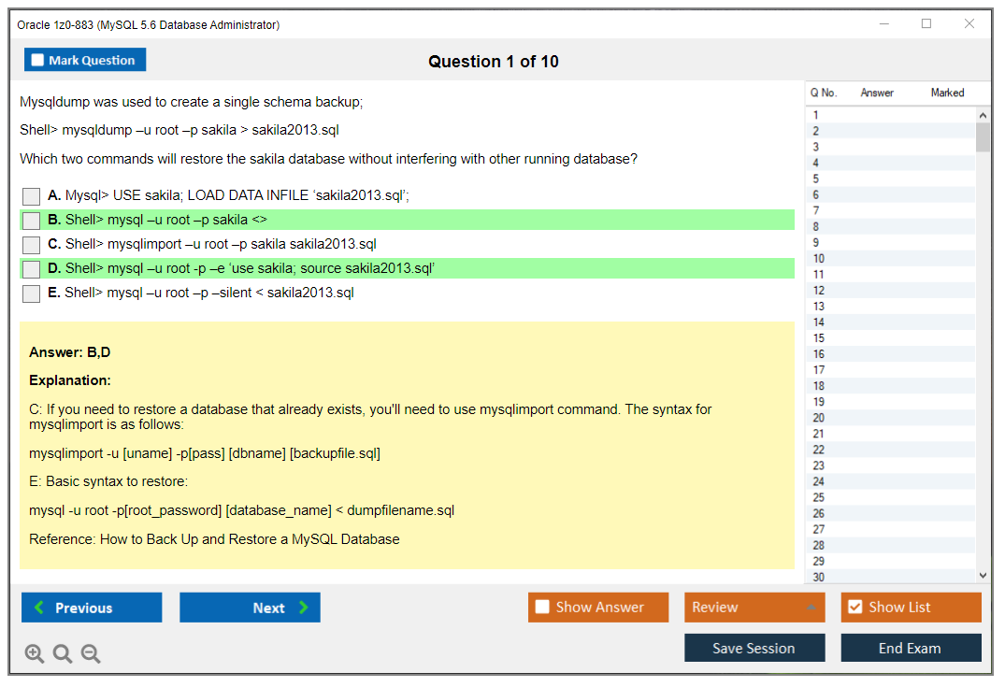Viewport: 1005px width, 687px height.
Task: Check answer option C
Action: (x=31, y=244)
